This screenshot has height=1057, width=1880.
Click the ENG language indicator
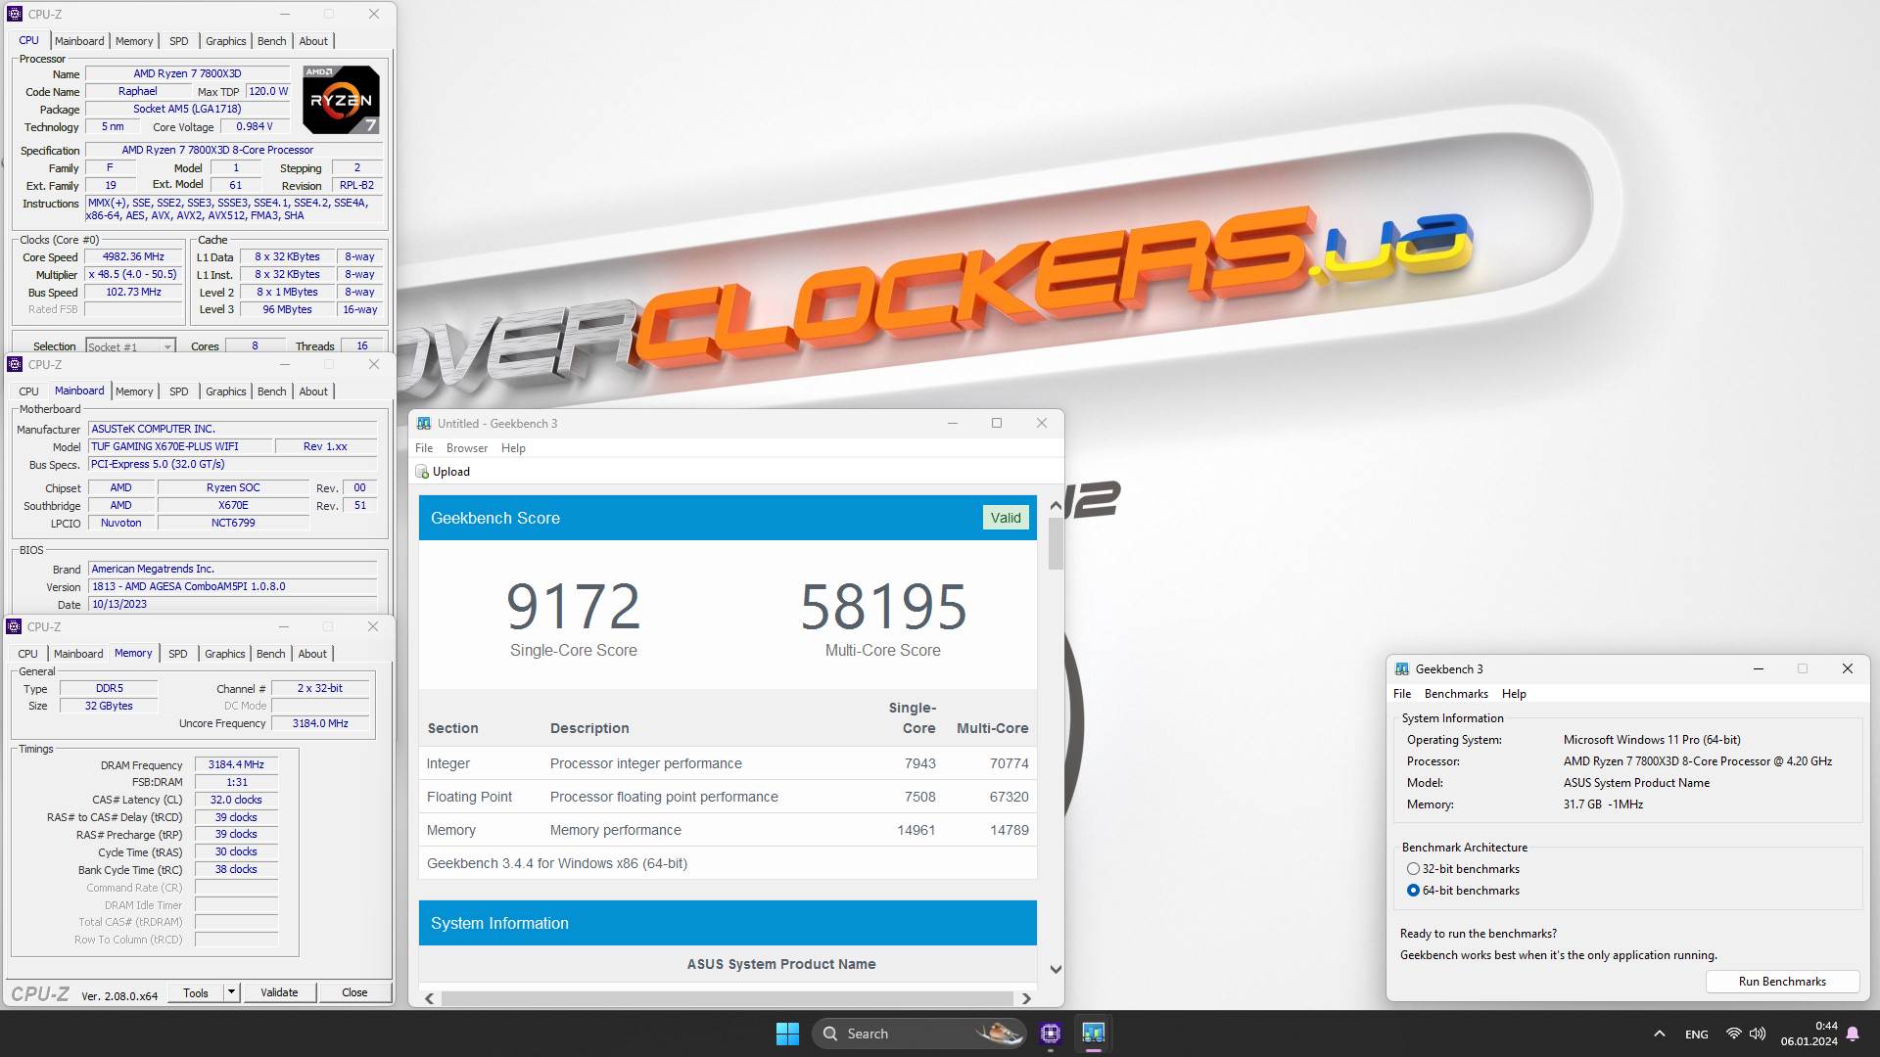tap(1697, 1034)
